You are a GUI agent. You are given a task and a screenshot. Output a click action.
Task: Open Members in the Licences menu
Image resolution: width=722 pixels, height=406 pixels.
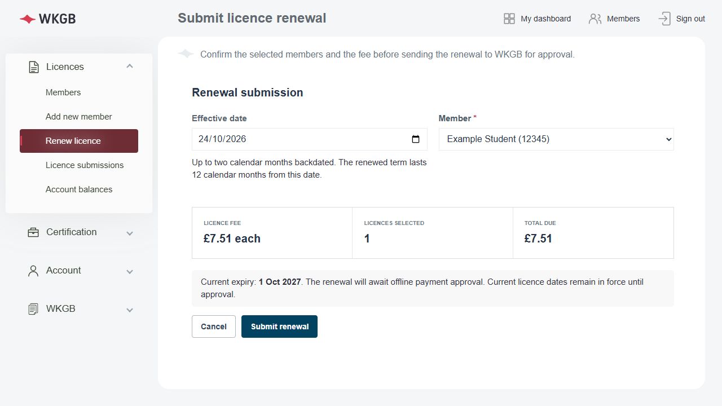63,92
